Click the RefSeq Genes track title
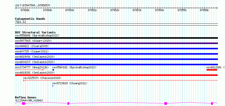The height and width of the screenshot is (106, 225). coord(26,97)
